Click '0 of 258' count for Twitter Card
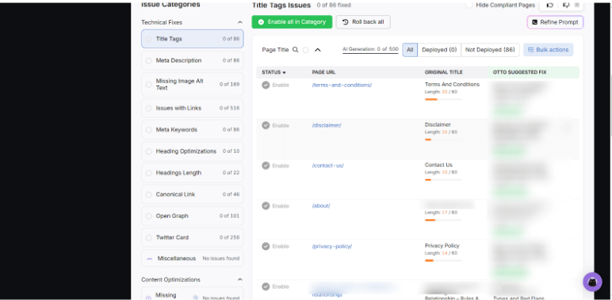 tap(230, 237)
